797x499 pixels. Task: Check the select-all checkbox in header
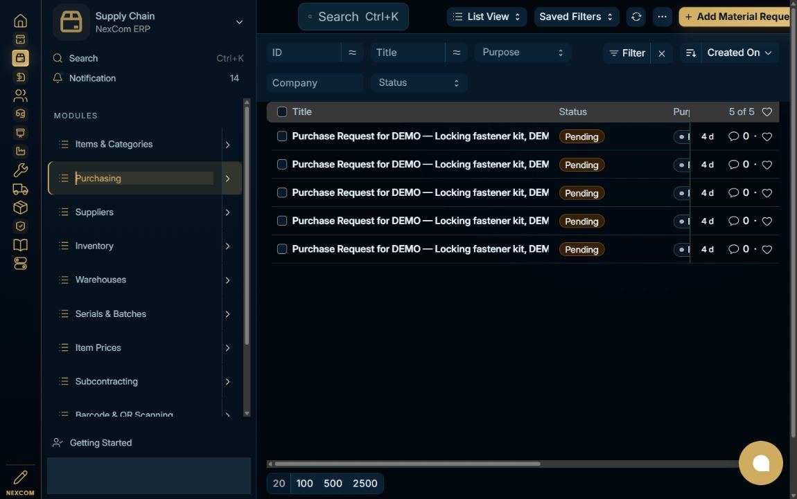pos(282,111)
